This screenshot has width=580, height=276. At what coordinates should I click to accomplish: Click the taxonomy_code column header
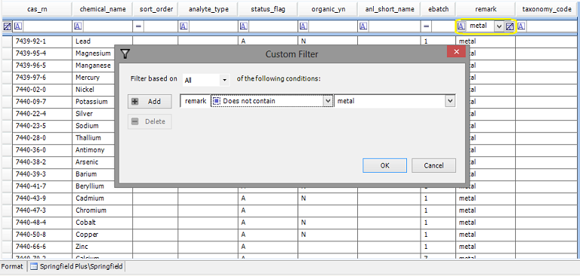click(x=548, y=9)
